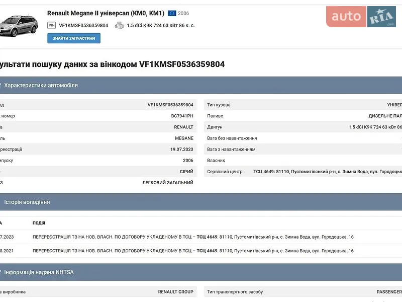Click the Вага без навантаження label
The width and height of the screenshot is (402, 302).
tap(232, 138)
